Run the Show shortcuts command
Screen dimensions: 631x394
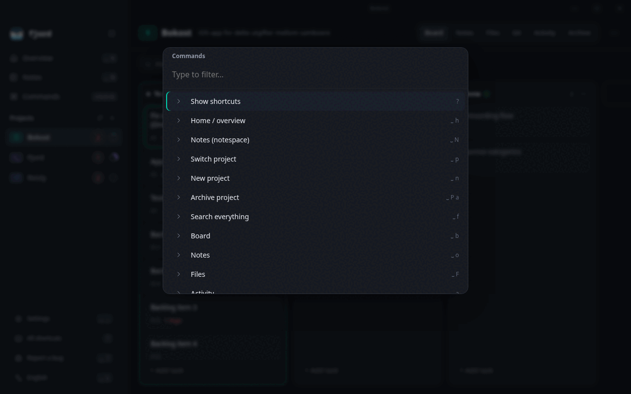point(315,101)
